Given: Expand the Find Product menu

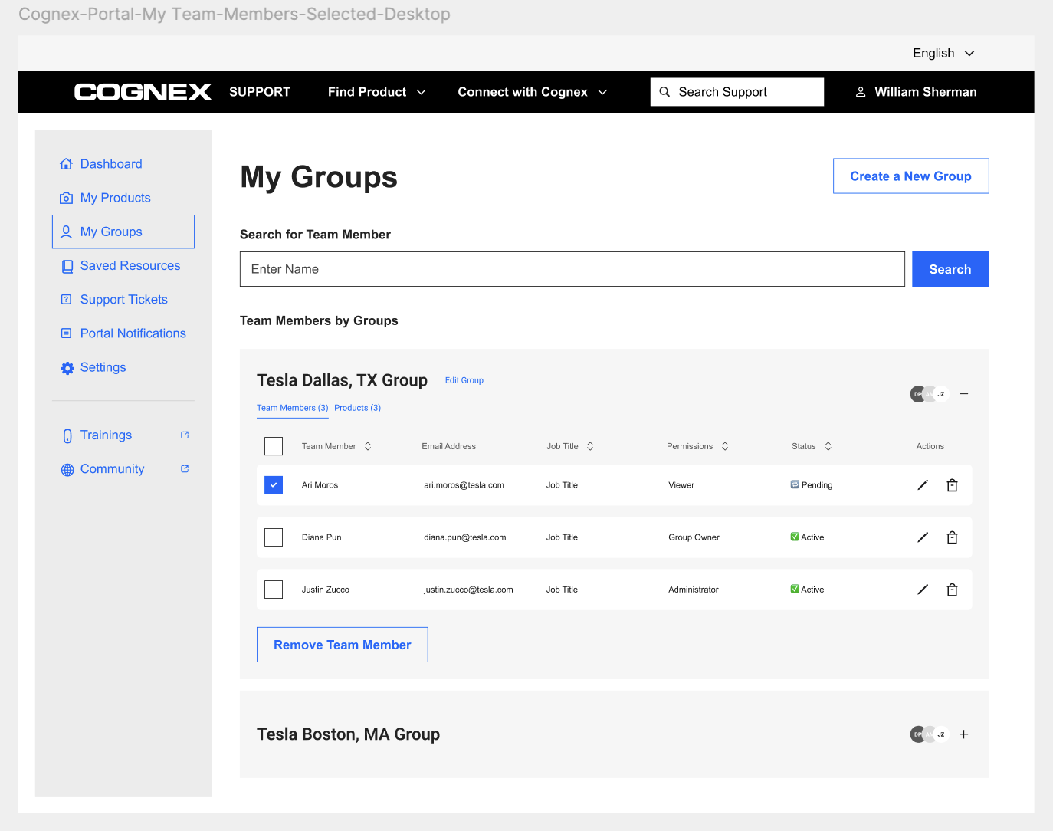Looking at the screenshot, I should (x=376, y=92).
